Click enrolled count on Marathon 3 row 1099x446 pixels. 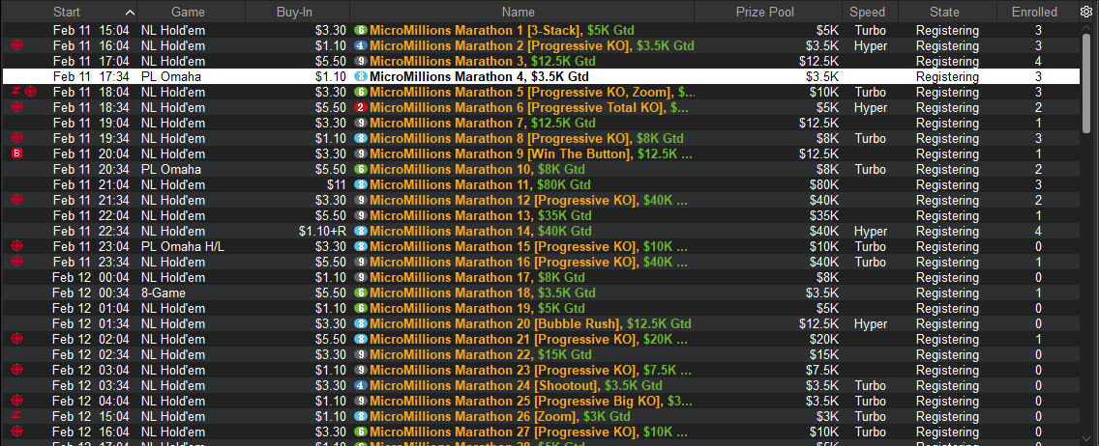tap(1038, 62)
